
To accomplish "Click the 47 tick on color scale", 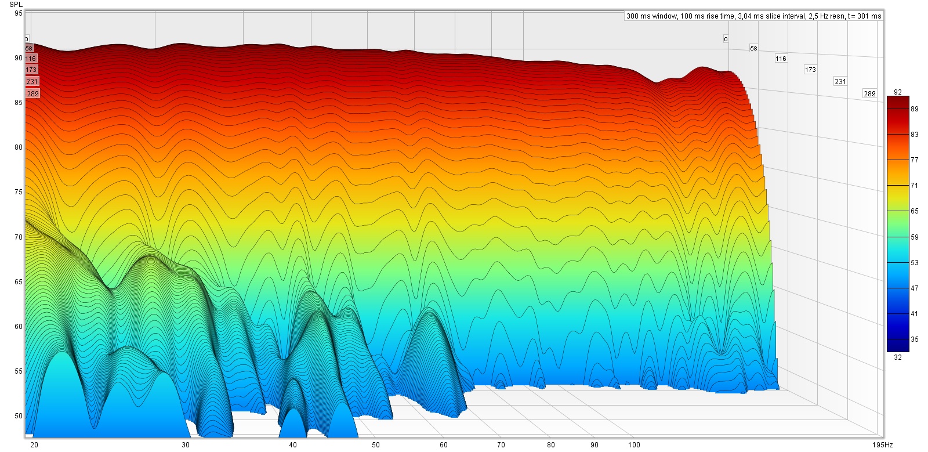I will click(915, 288).
